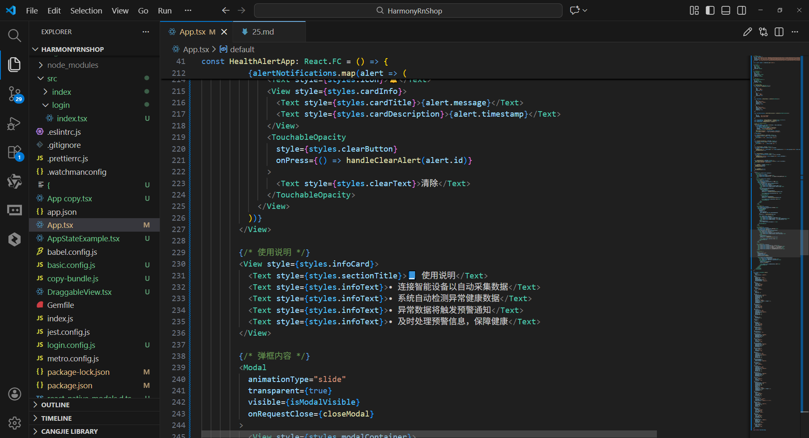Open the Search view in activity bar
This screenshot has height=438, width=809.
coord(14,35)
